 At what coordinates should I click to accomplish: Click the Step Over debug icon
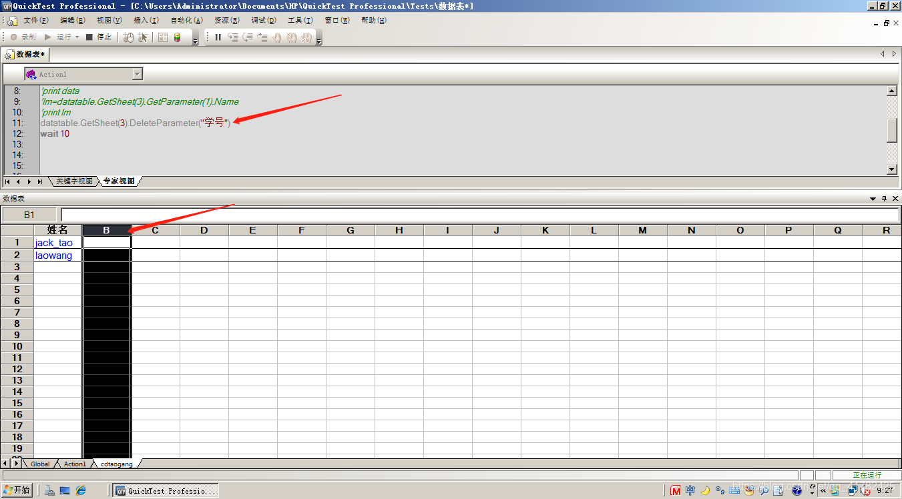coord(248,37)
